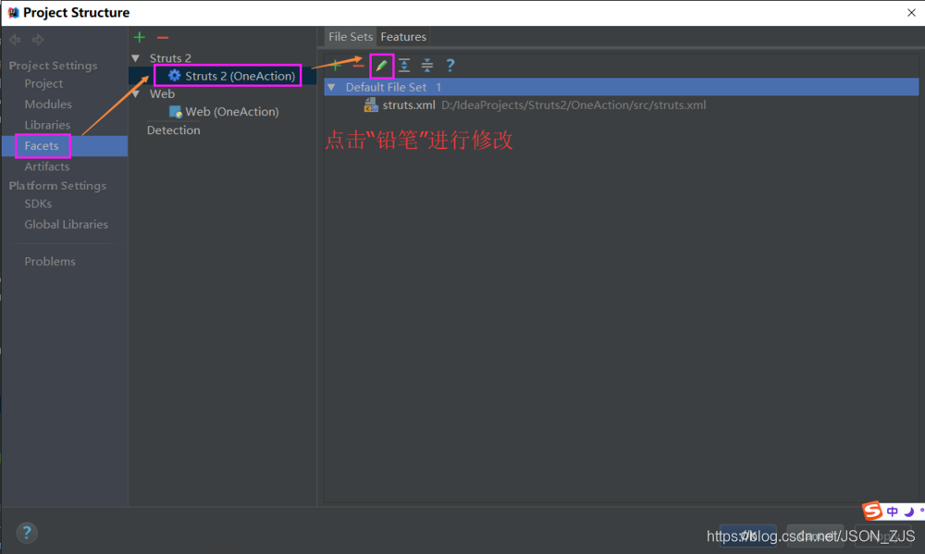Open the Problems section
925x554 pixels.
click(x=50, y=262)
